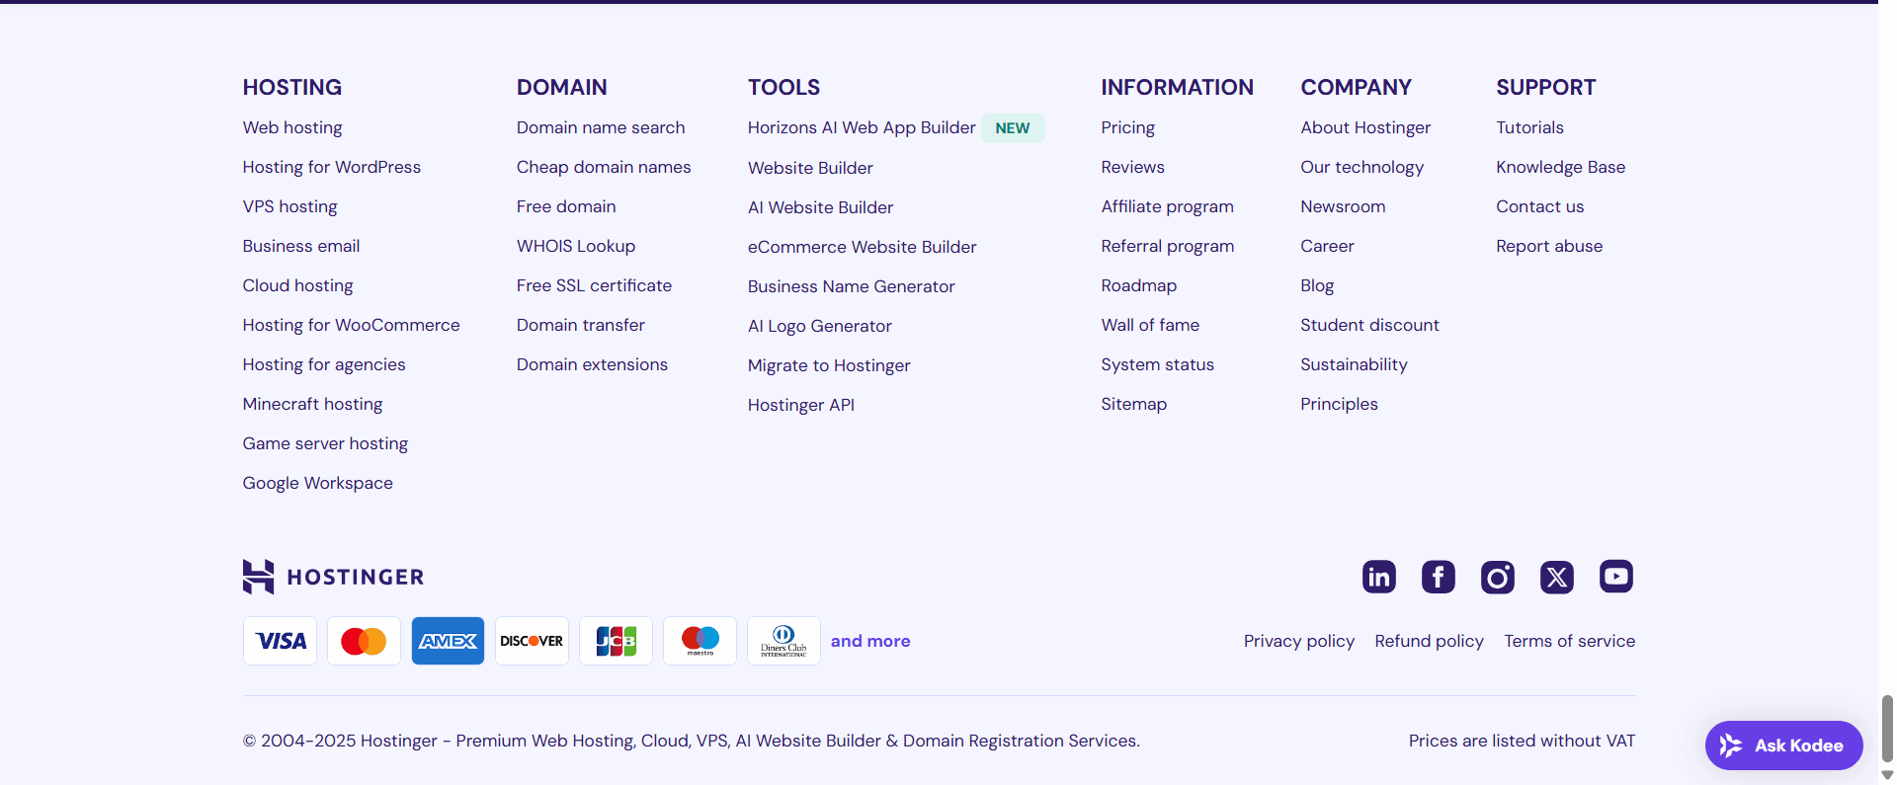Click the Mastercard payment icon

[x=364, y=641]
